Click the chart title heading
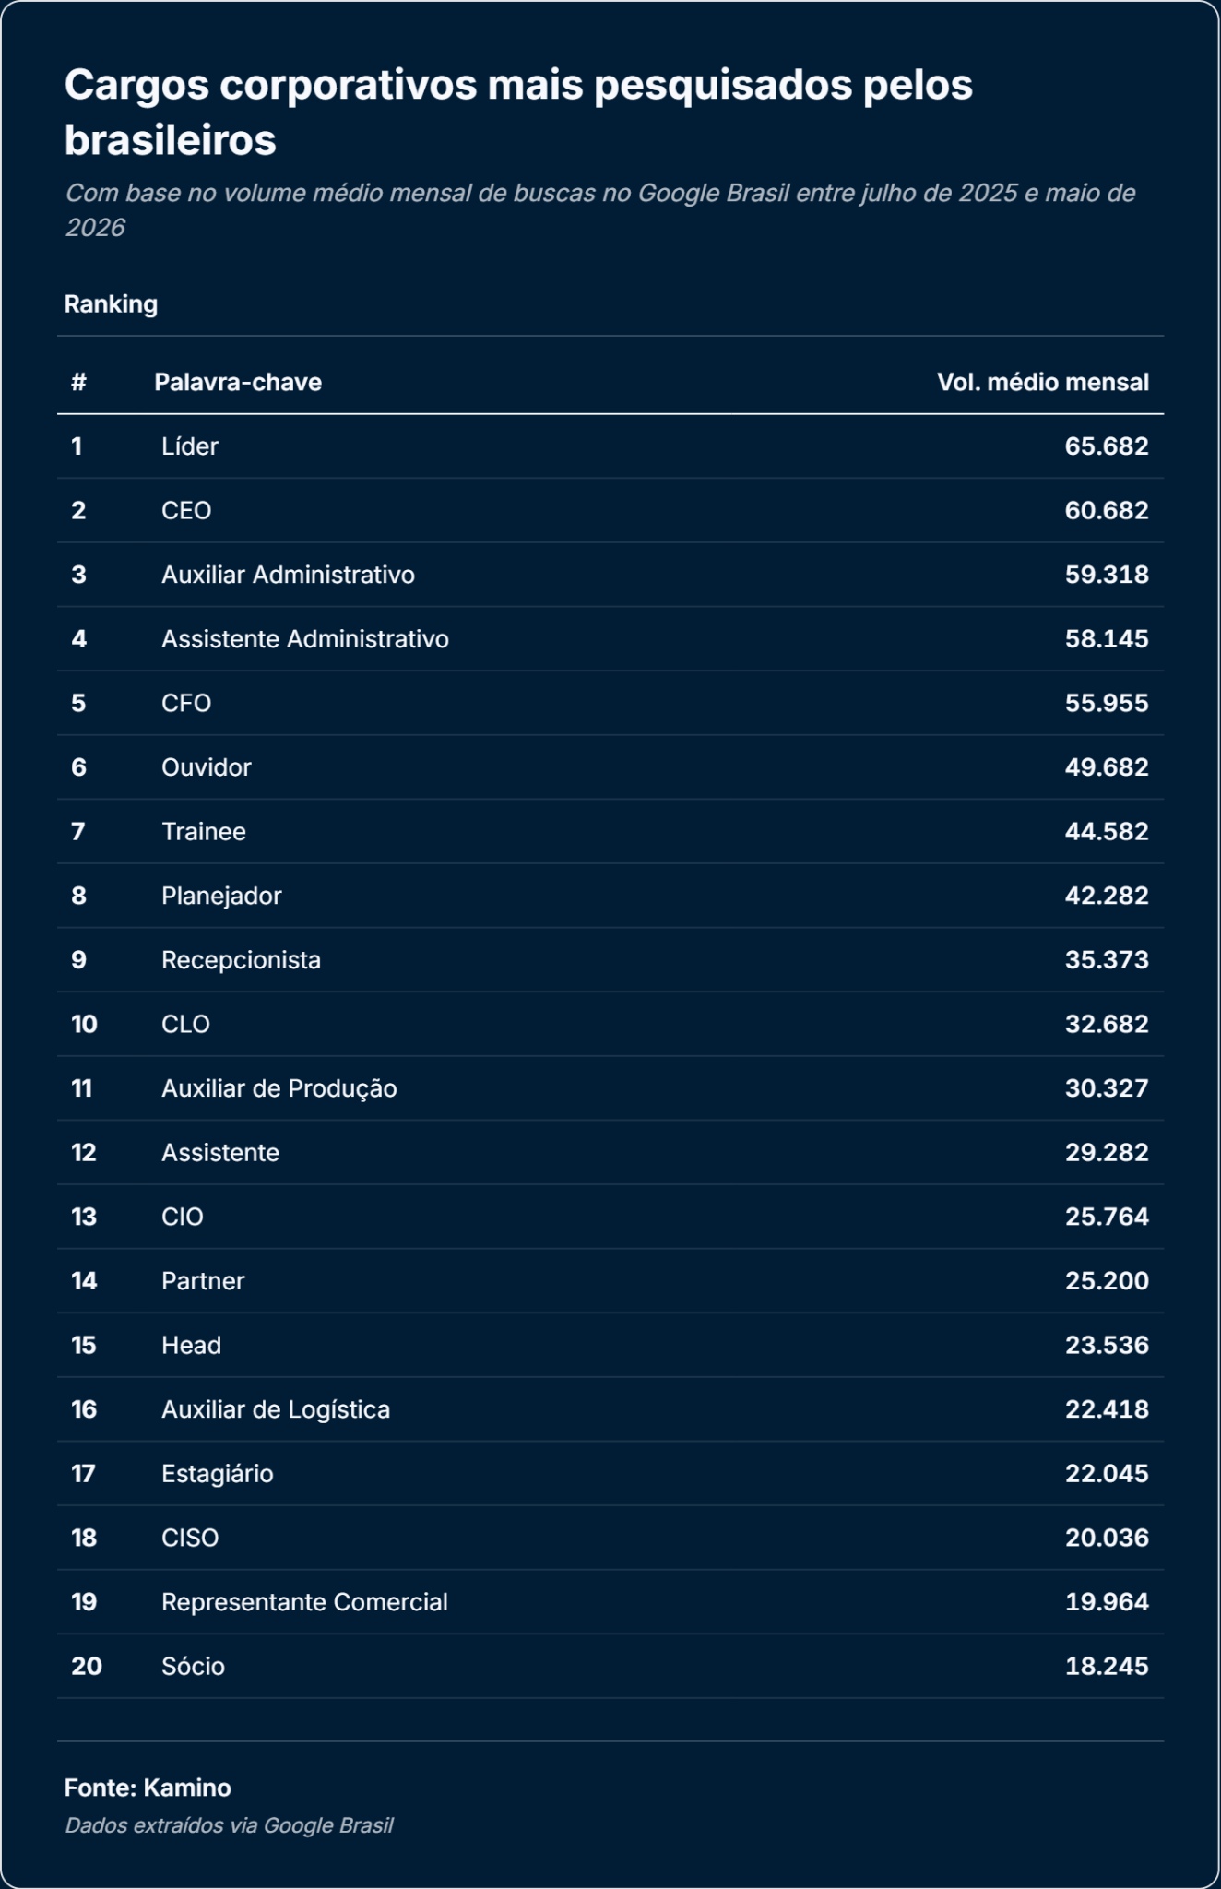The image size is (1221, 1889). coord(518,113)
